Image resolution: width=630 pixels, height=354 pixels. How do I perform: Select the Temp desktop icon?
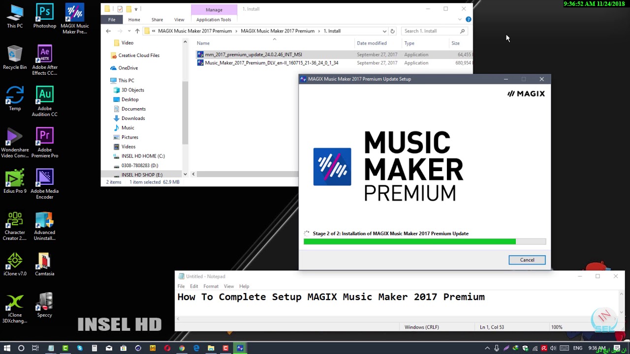click(15, 99)
